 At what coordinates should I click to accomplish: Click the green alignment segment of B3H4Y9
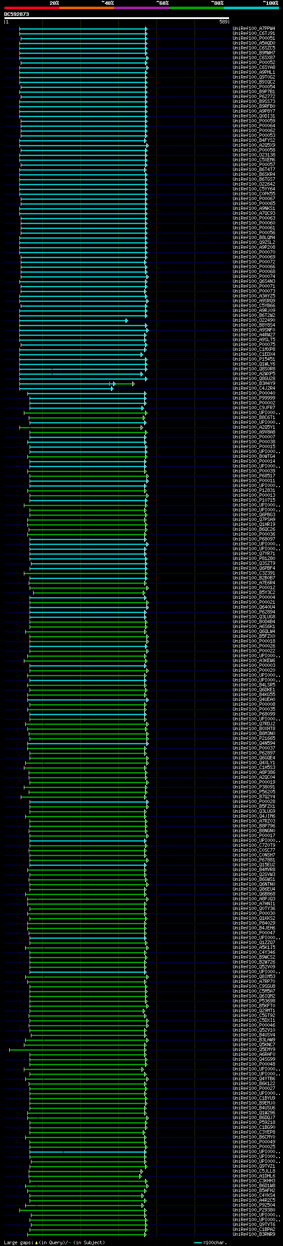click(125, 384)
